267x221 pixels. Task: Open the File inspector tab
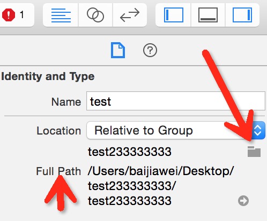click(x=118, y=50)
